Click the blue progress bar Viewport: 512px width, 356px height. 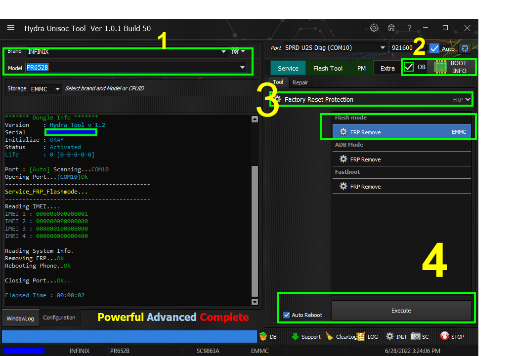(129, 336)
